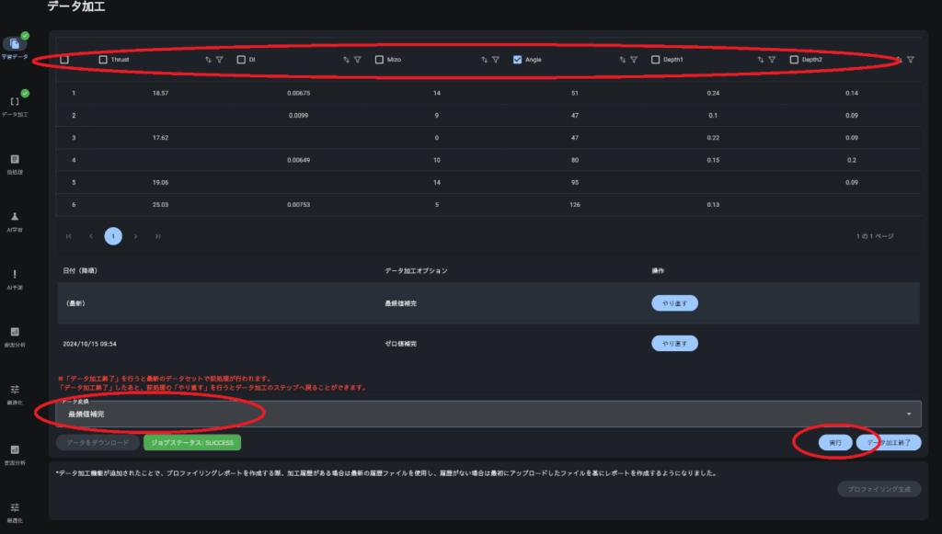Toggle the select-all checkbox in the table header

point(64,60)
